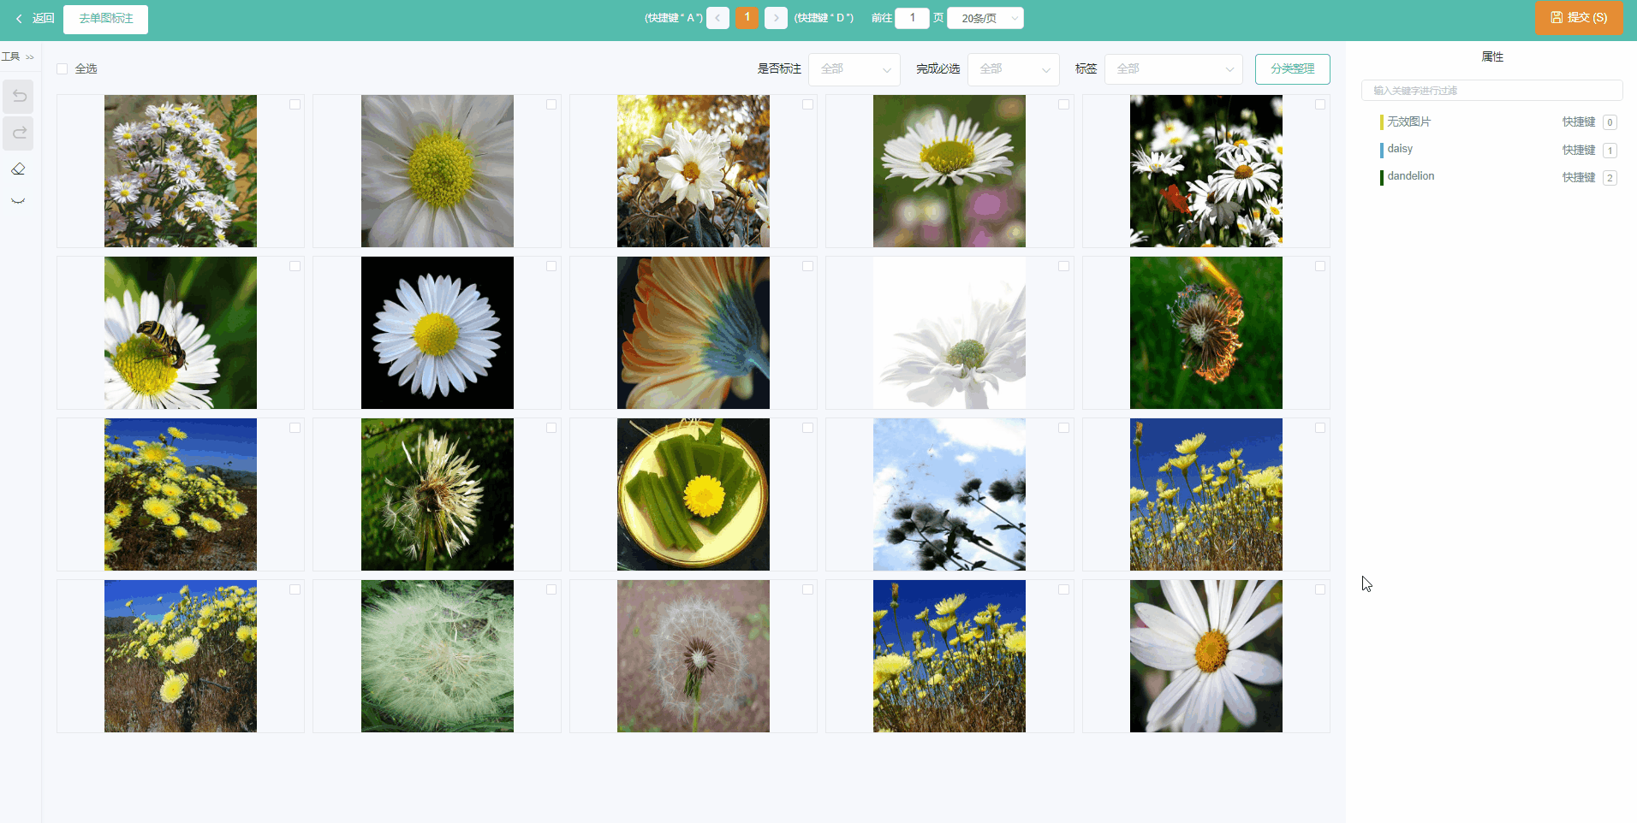Viewport: 1637px width, 823px height.
Task: Click the shortcut key box showing 1
Action: (1610, 151)
